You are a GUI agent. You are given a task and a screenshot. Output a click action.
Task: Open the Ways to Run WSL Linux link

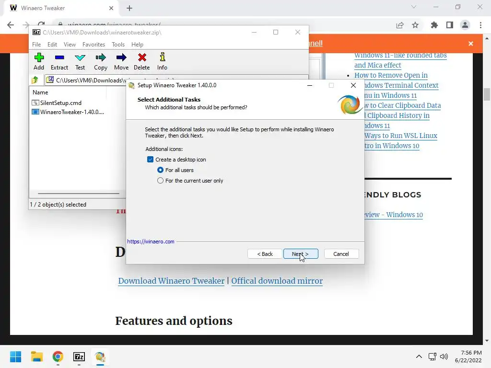click(x=401, y=136)
